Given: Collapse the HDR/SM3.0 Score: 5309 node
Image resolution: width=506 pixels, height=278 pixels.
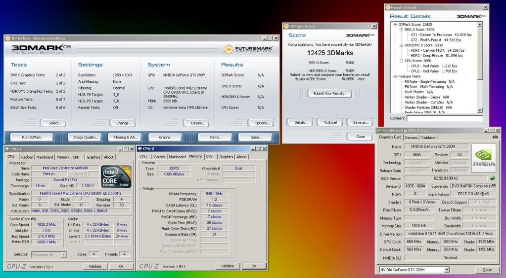Looking at the screenshot, I should coord(401,45).
